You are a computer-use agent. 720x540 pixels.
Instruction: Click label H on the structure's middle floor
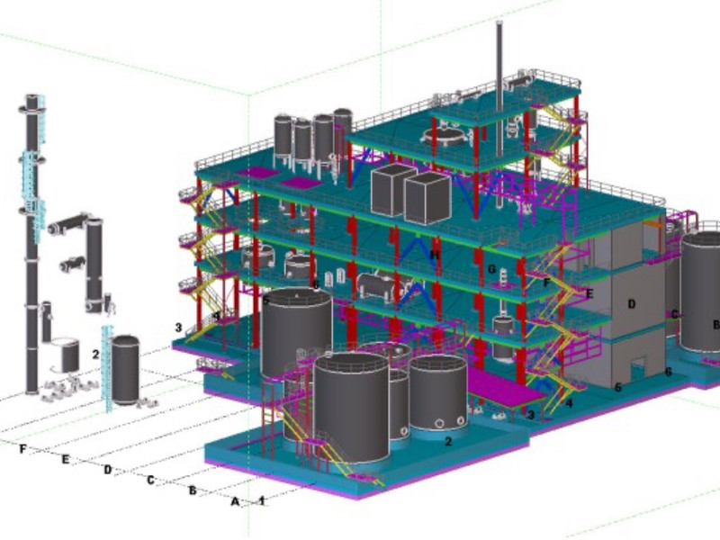point(435,256)
